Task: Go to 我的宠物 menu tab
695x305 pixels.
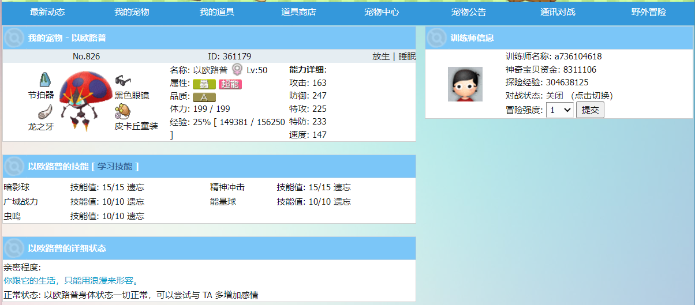Action: tap(132, 12)
